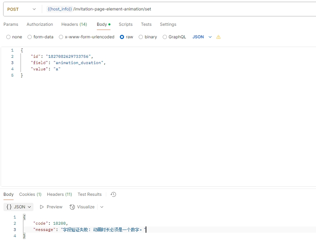Switch to the Scripts tab
The height and width of the screenshot is (247, 316).
pos(125,24)
